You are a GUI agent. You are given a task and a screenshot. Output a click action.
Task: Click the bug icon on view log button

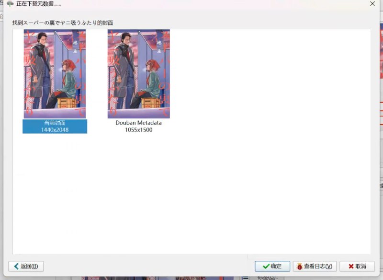coord(300,266)
